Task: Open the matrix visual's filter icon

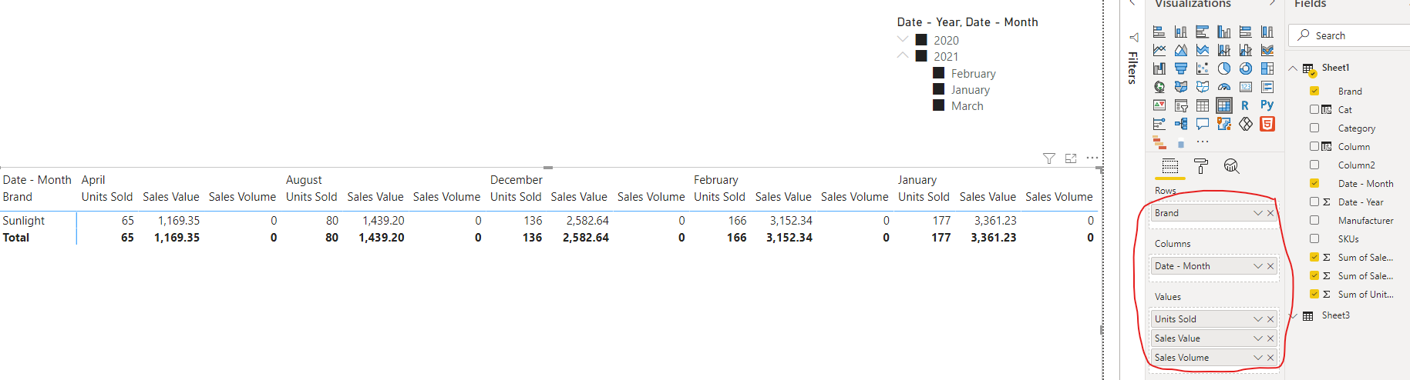Action: point(1048,158)
